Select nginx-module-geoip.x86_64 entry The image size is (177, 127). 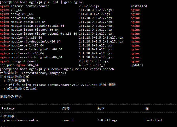(x=23, y=22)
